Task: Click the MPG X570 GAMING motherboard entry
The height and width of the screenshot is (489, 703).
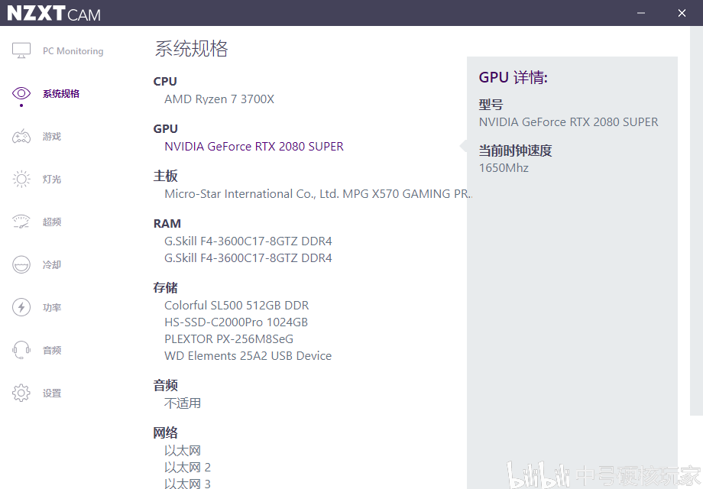Action: [318, 193]
